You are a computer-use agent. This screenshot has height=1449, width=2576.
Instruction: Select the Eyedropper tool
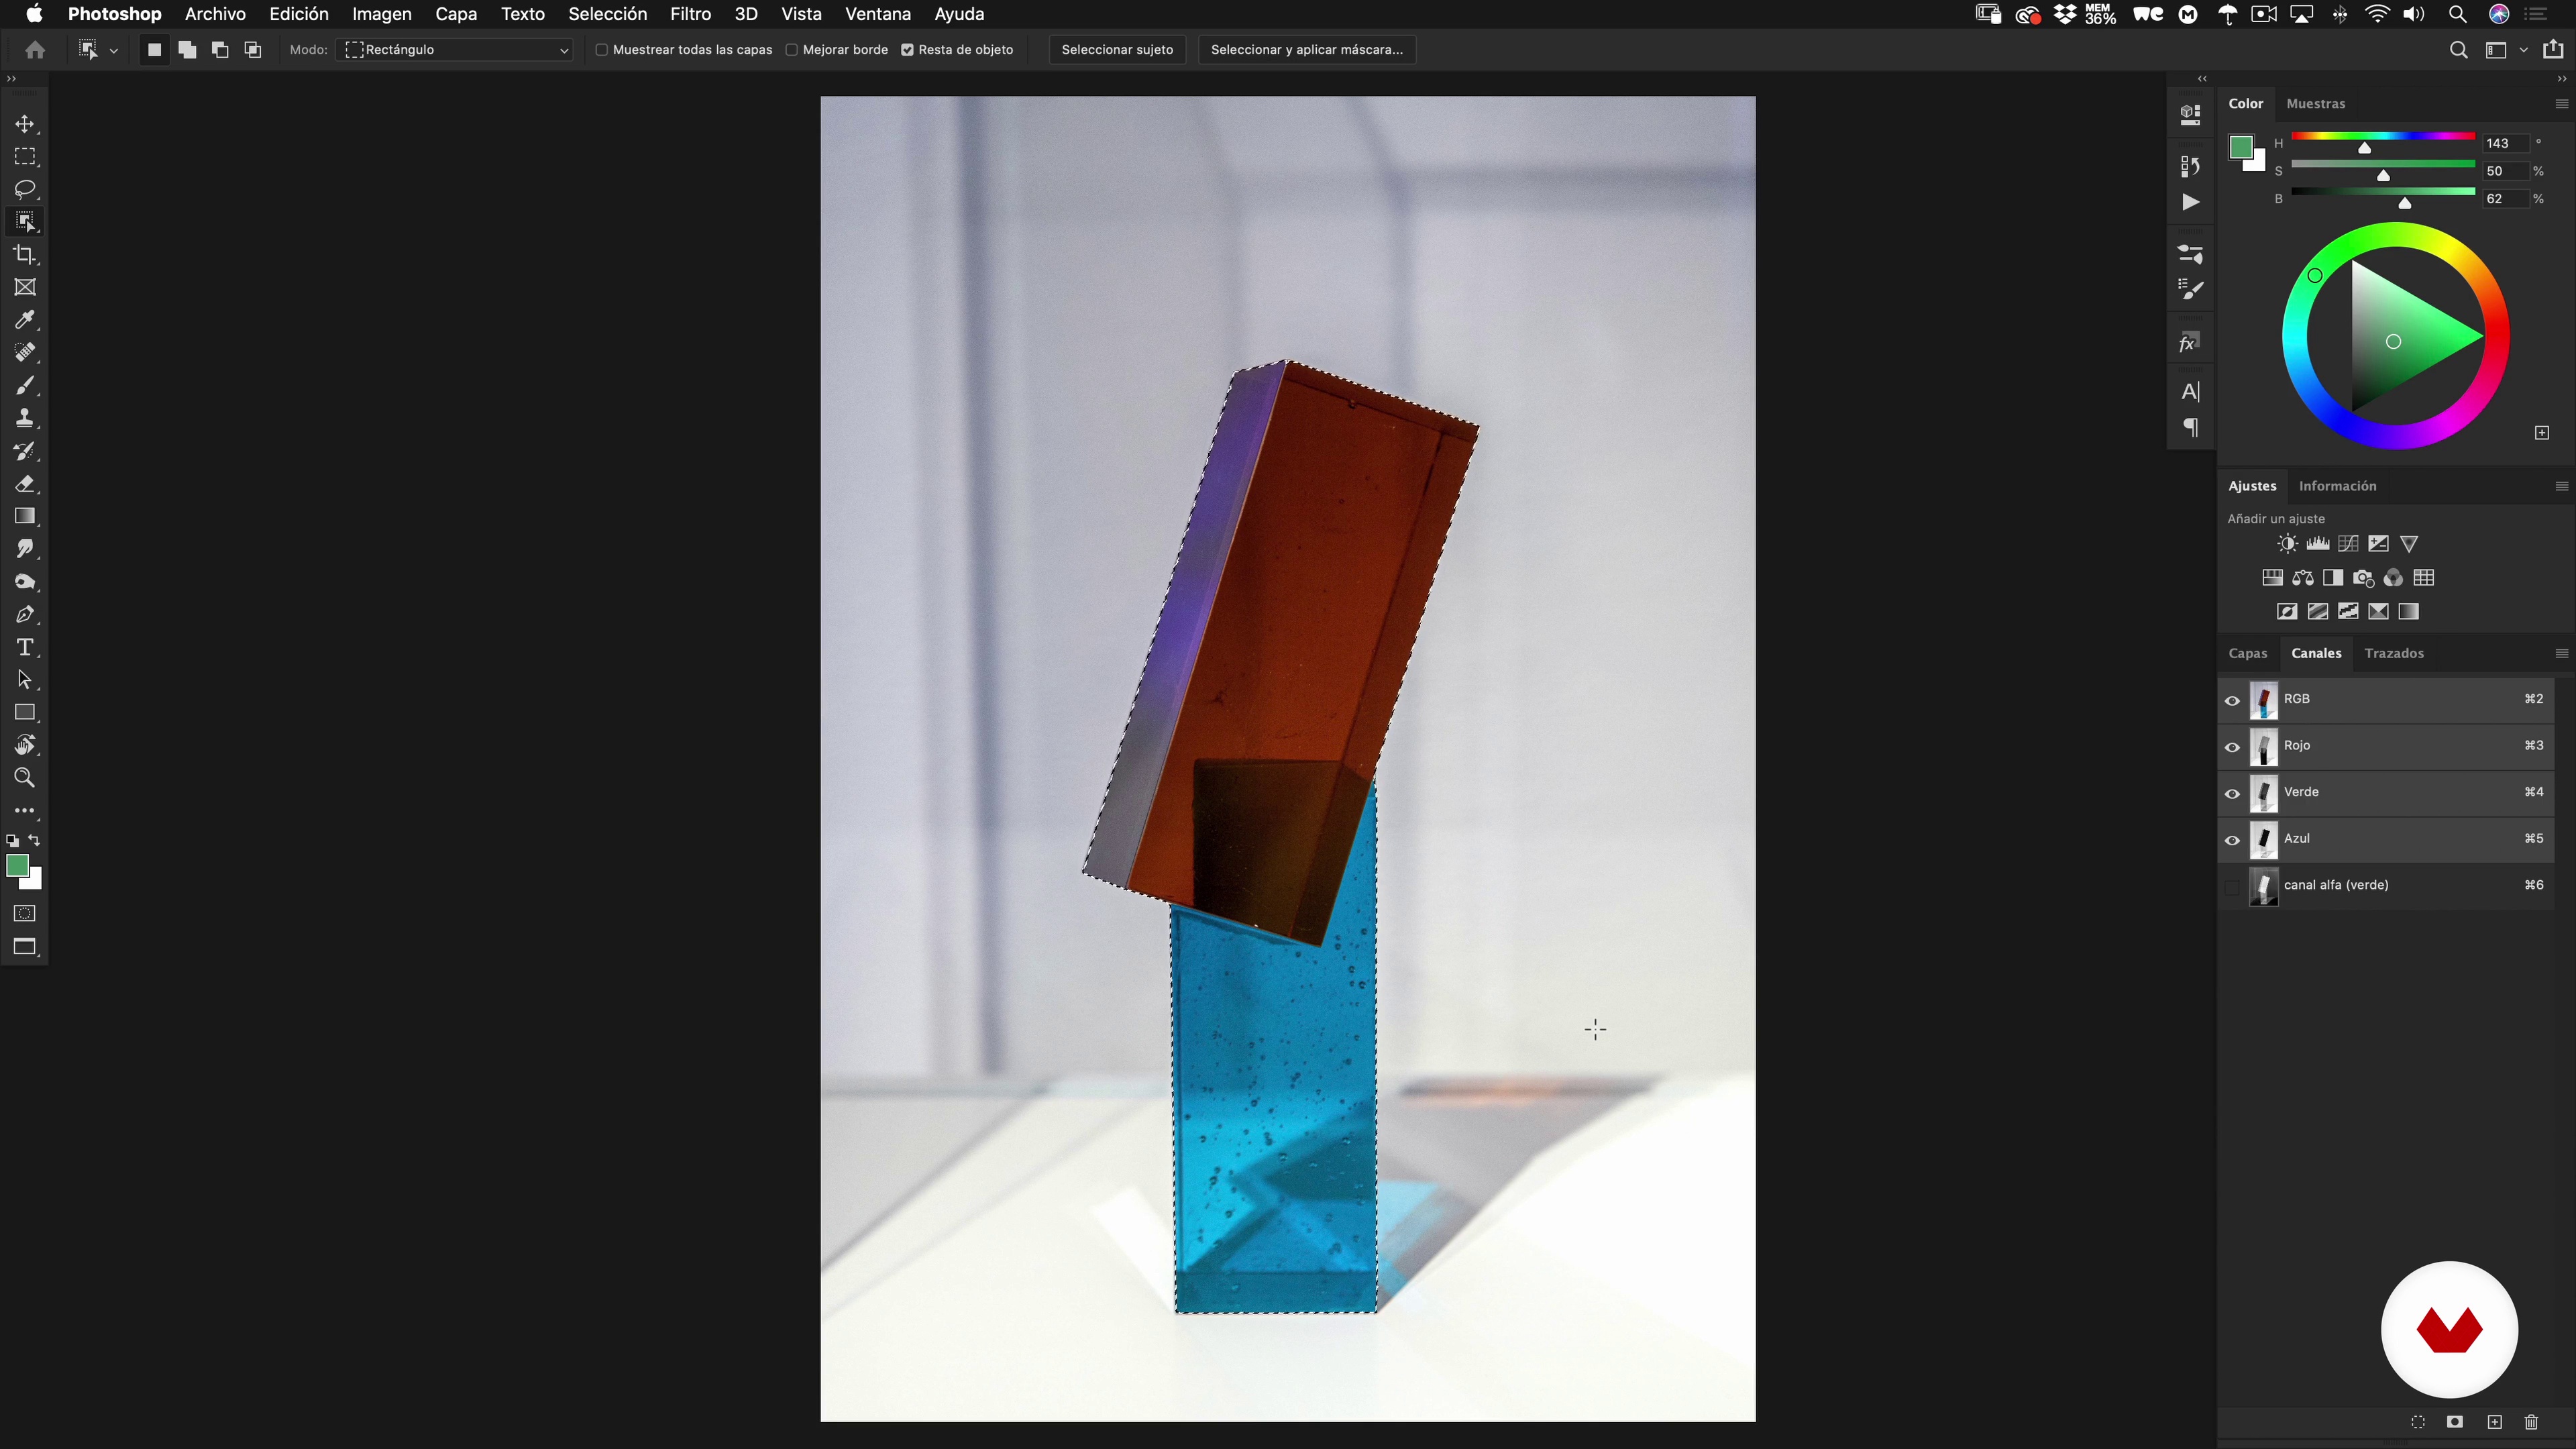(x=25, y=320)
